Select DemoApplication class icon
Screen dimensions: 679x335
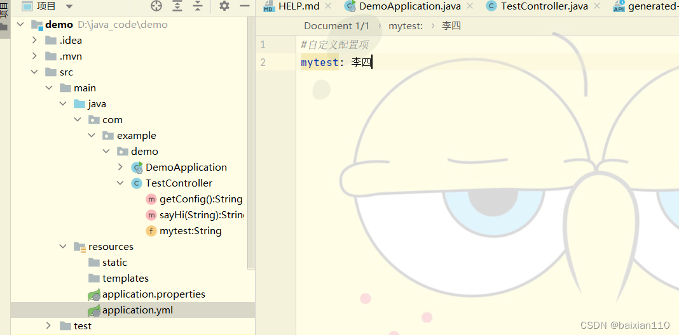point(137,167)
